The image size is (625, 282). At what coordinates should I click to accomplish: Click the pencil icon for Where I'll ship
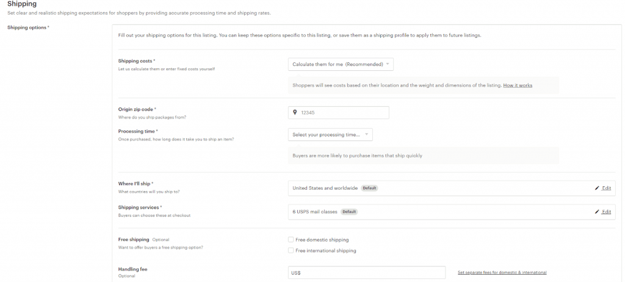597,188
